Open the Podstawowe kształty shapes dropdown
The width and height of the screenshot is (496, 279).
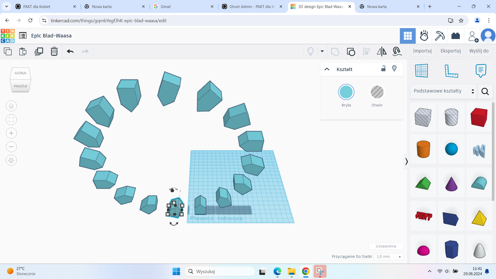pyautogui.click(x=444, y=91)
